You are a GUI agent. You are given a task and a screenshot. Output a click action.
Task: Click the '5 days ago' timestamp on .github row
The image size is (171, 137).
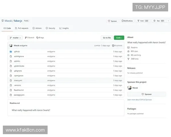(117, 52)
